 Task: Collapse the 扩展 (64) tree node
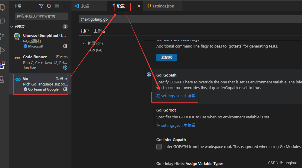coord(84,44)
